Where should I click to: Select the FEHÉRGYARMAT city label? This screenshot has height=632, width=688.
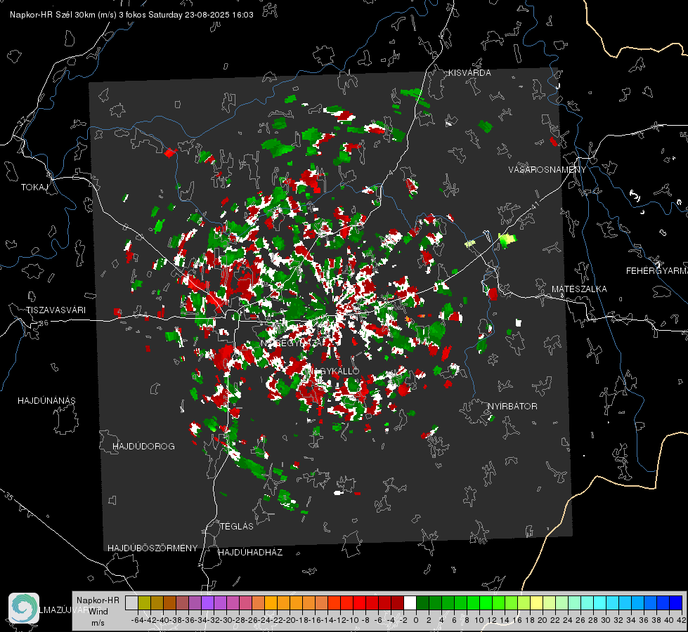pos(657,271)
